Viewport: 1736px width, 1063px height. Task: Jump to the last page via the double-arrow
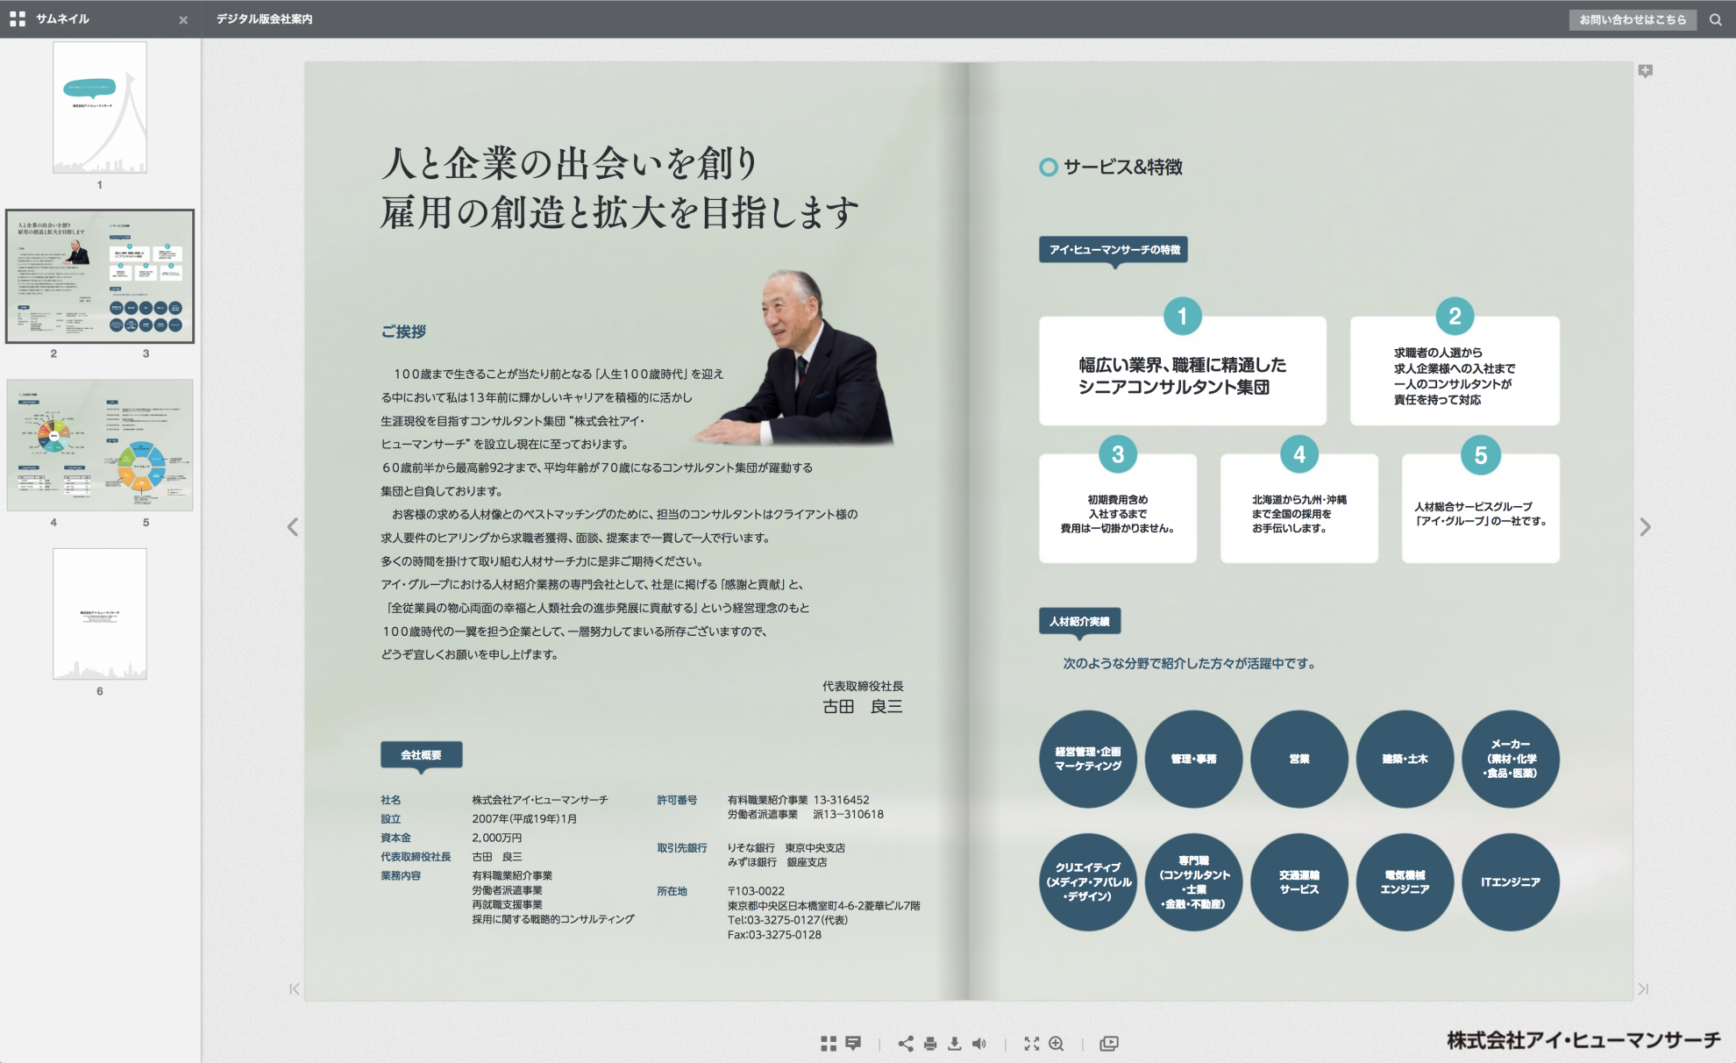coord(1641,988)
